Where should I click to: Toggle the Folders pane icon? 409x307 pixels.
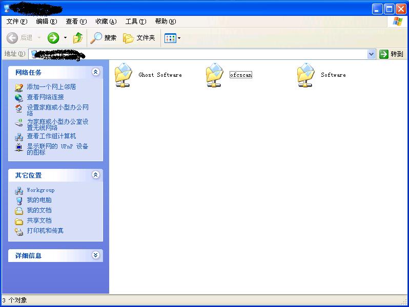[128, 38]
